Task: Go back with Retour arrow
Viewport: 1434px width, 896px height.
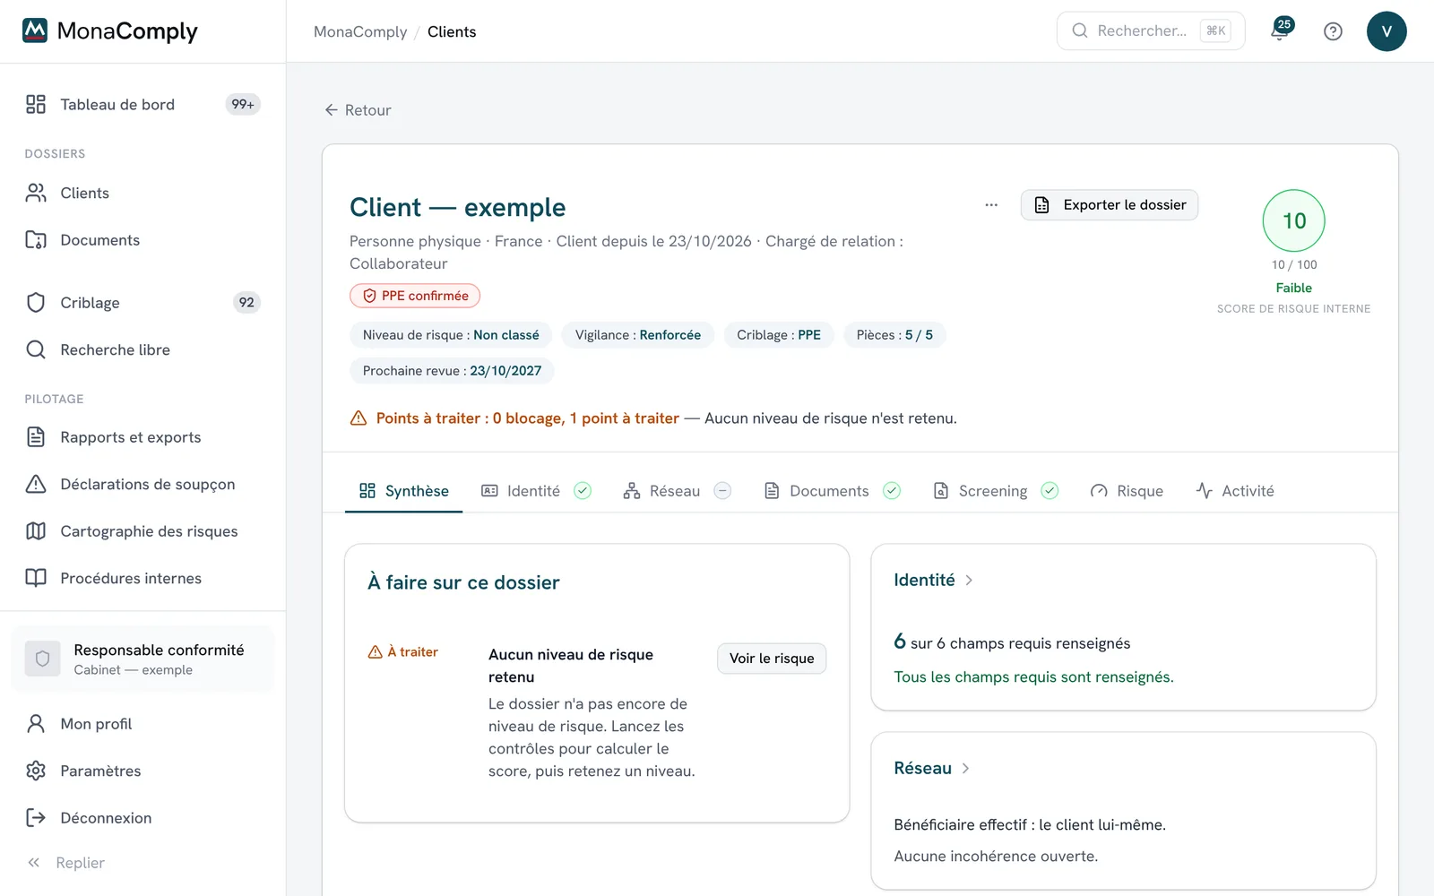Action: click(358, 110)
